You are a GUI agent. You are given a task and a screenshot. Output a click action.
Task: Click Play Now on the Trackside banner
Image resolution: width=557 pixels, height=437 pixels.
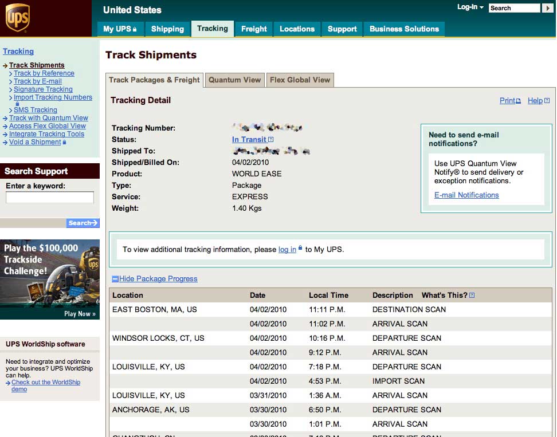point(80,314)
